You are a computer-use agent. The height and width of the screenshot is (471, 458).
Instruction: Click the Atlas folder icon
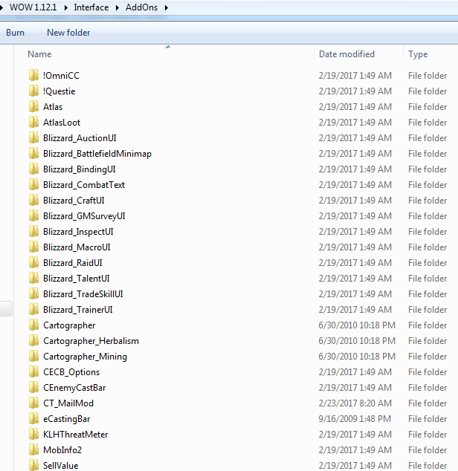pos(33,107)
